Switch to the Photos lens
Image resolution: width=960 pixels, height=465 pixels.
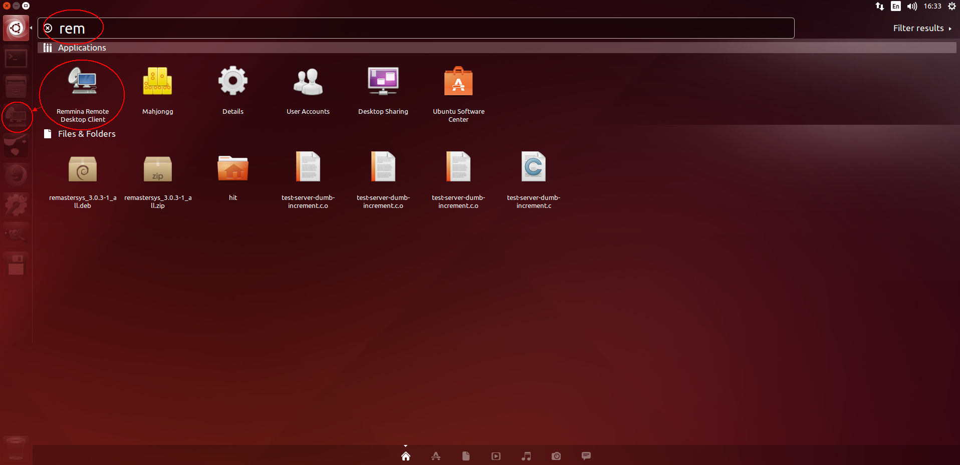[556, 456]
